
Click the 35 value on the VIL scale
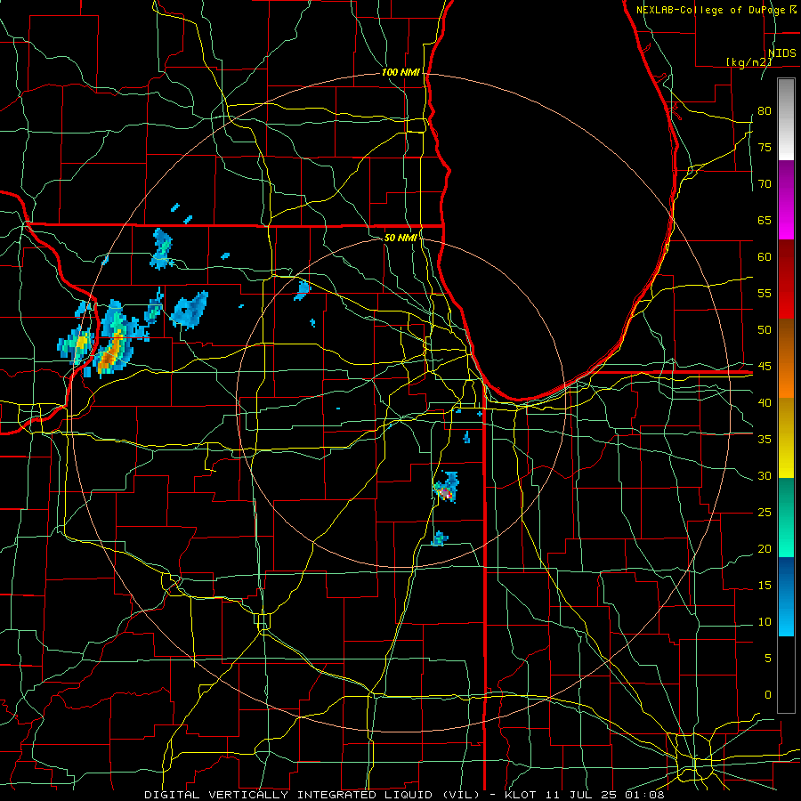coord(765,440)
